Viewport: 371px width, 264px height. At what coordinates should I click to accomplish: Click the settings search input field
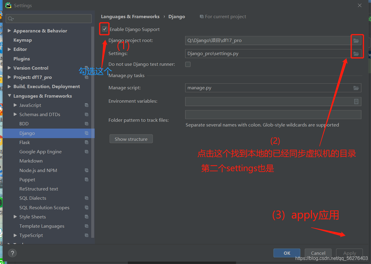49,19
